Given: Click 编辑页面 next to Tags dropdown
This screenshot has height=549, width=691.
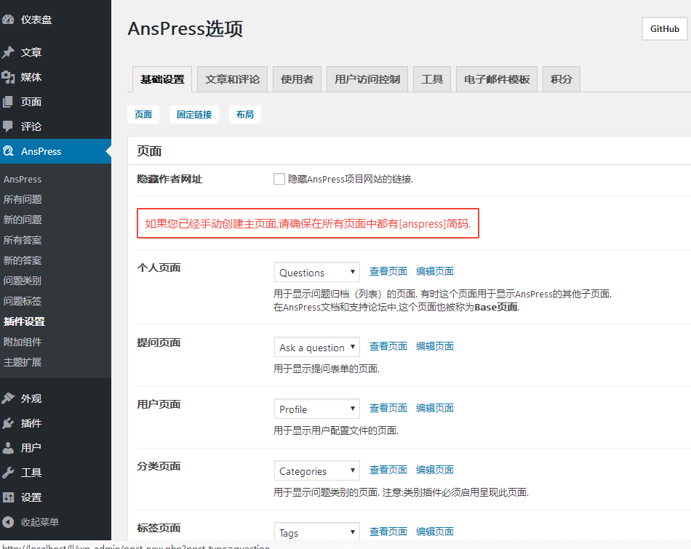Looking at the screenshot, I should (x=434, y=531).
